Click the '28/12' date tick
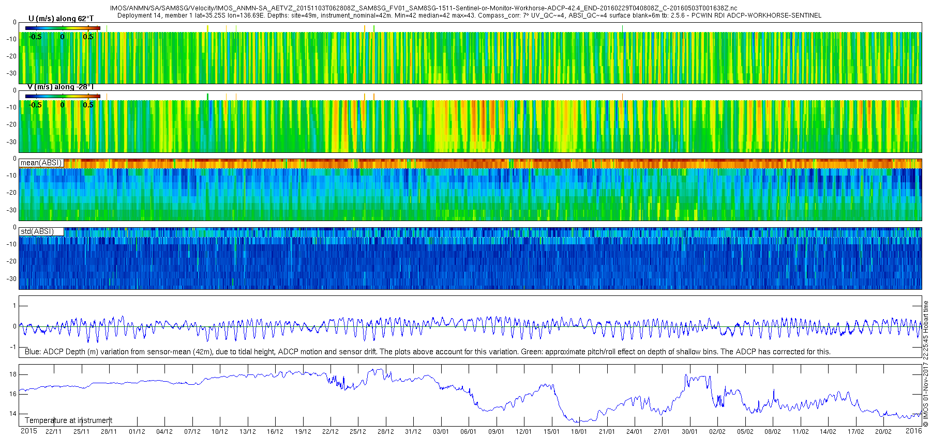This screenshot has height=439, width=931. tap(386, 432)
